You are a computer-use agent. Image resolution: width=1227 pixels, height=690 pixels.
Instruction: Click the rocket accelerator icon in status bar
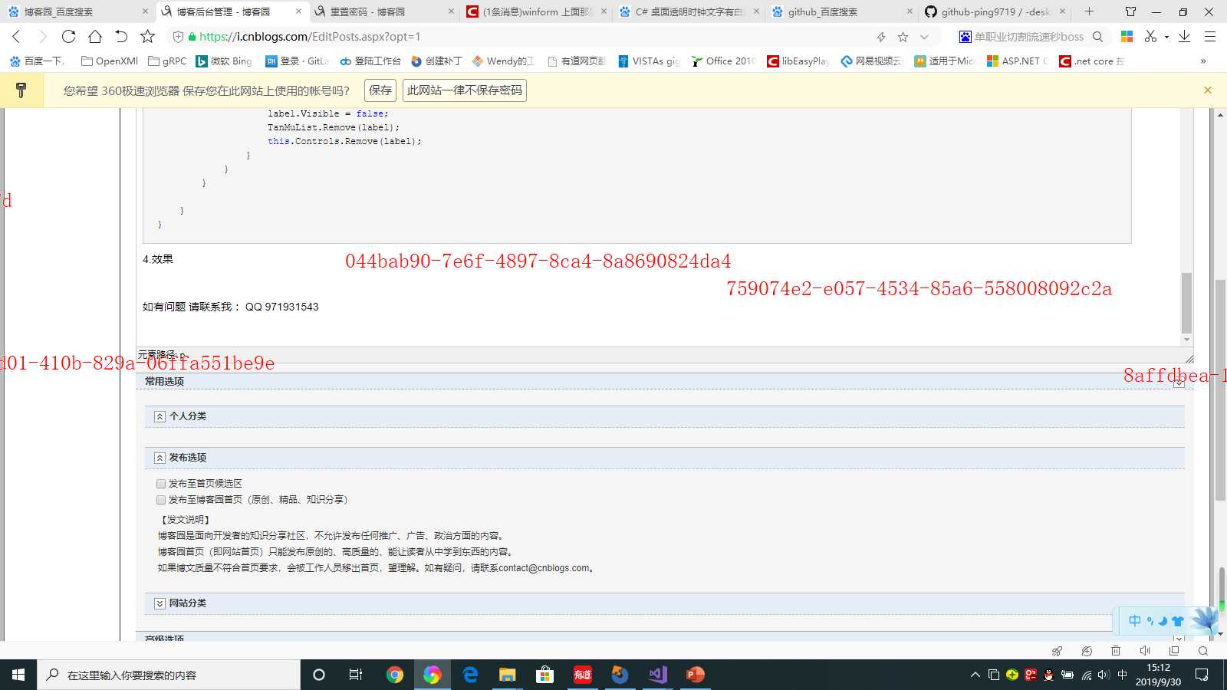click(x=1057, y=651)
